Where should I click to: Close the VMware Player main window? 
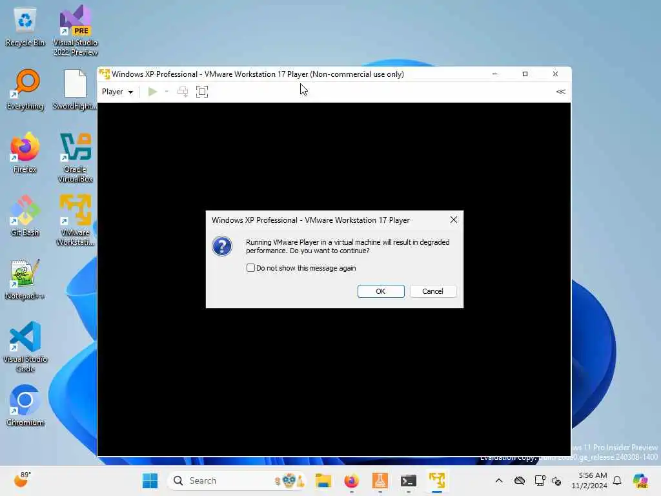tap(556, 74)
